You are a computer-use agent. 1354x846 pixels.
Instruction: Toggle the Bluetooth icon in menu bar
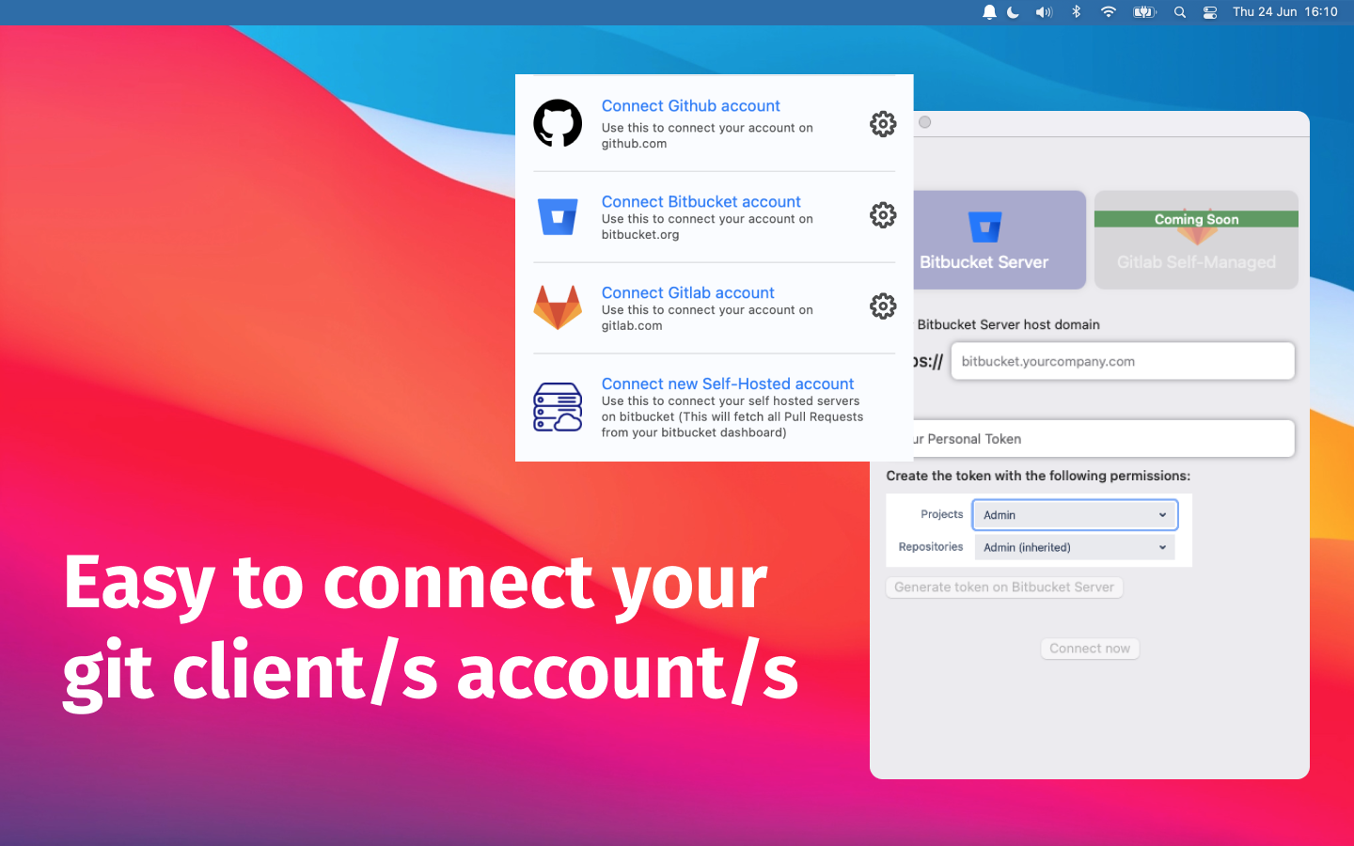tap(1075, 12)
